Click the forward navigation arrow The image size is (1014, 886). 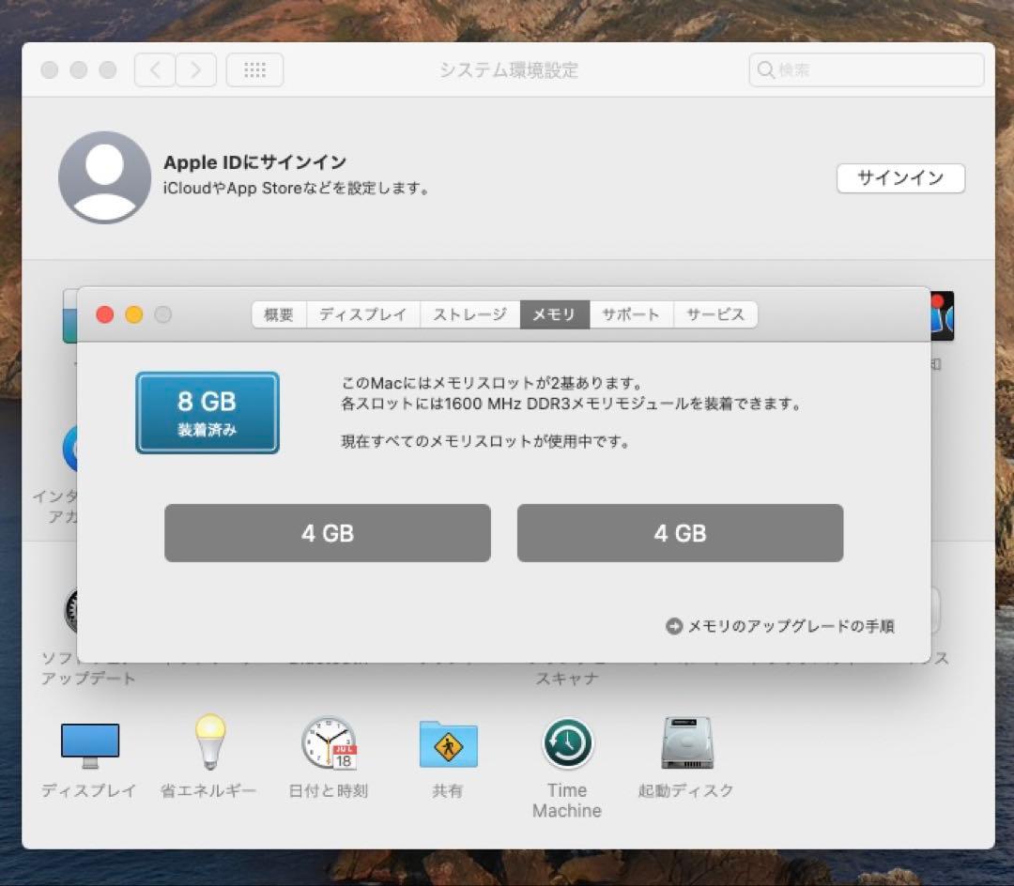(193, 69)
